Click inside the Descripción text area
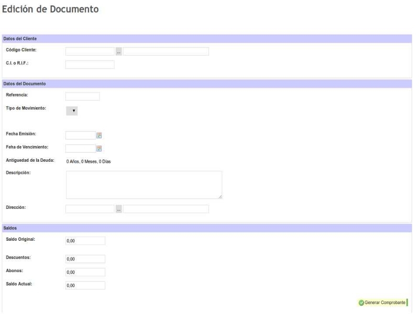Image resolution: width=419 pixels, height=314 pixels. point(144,184)
